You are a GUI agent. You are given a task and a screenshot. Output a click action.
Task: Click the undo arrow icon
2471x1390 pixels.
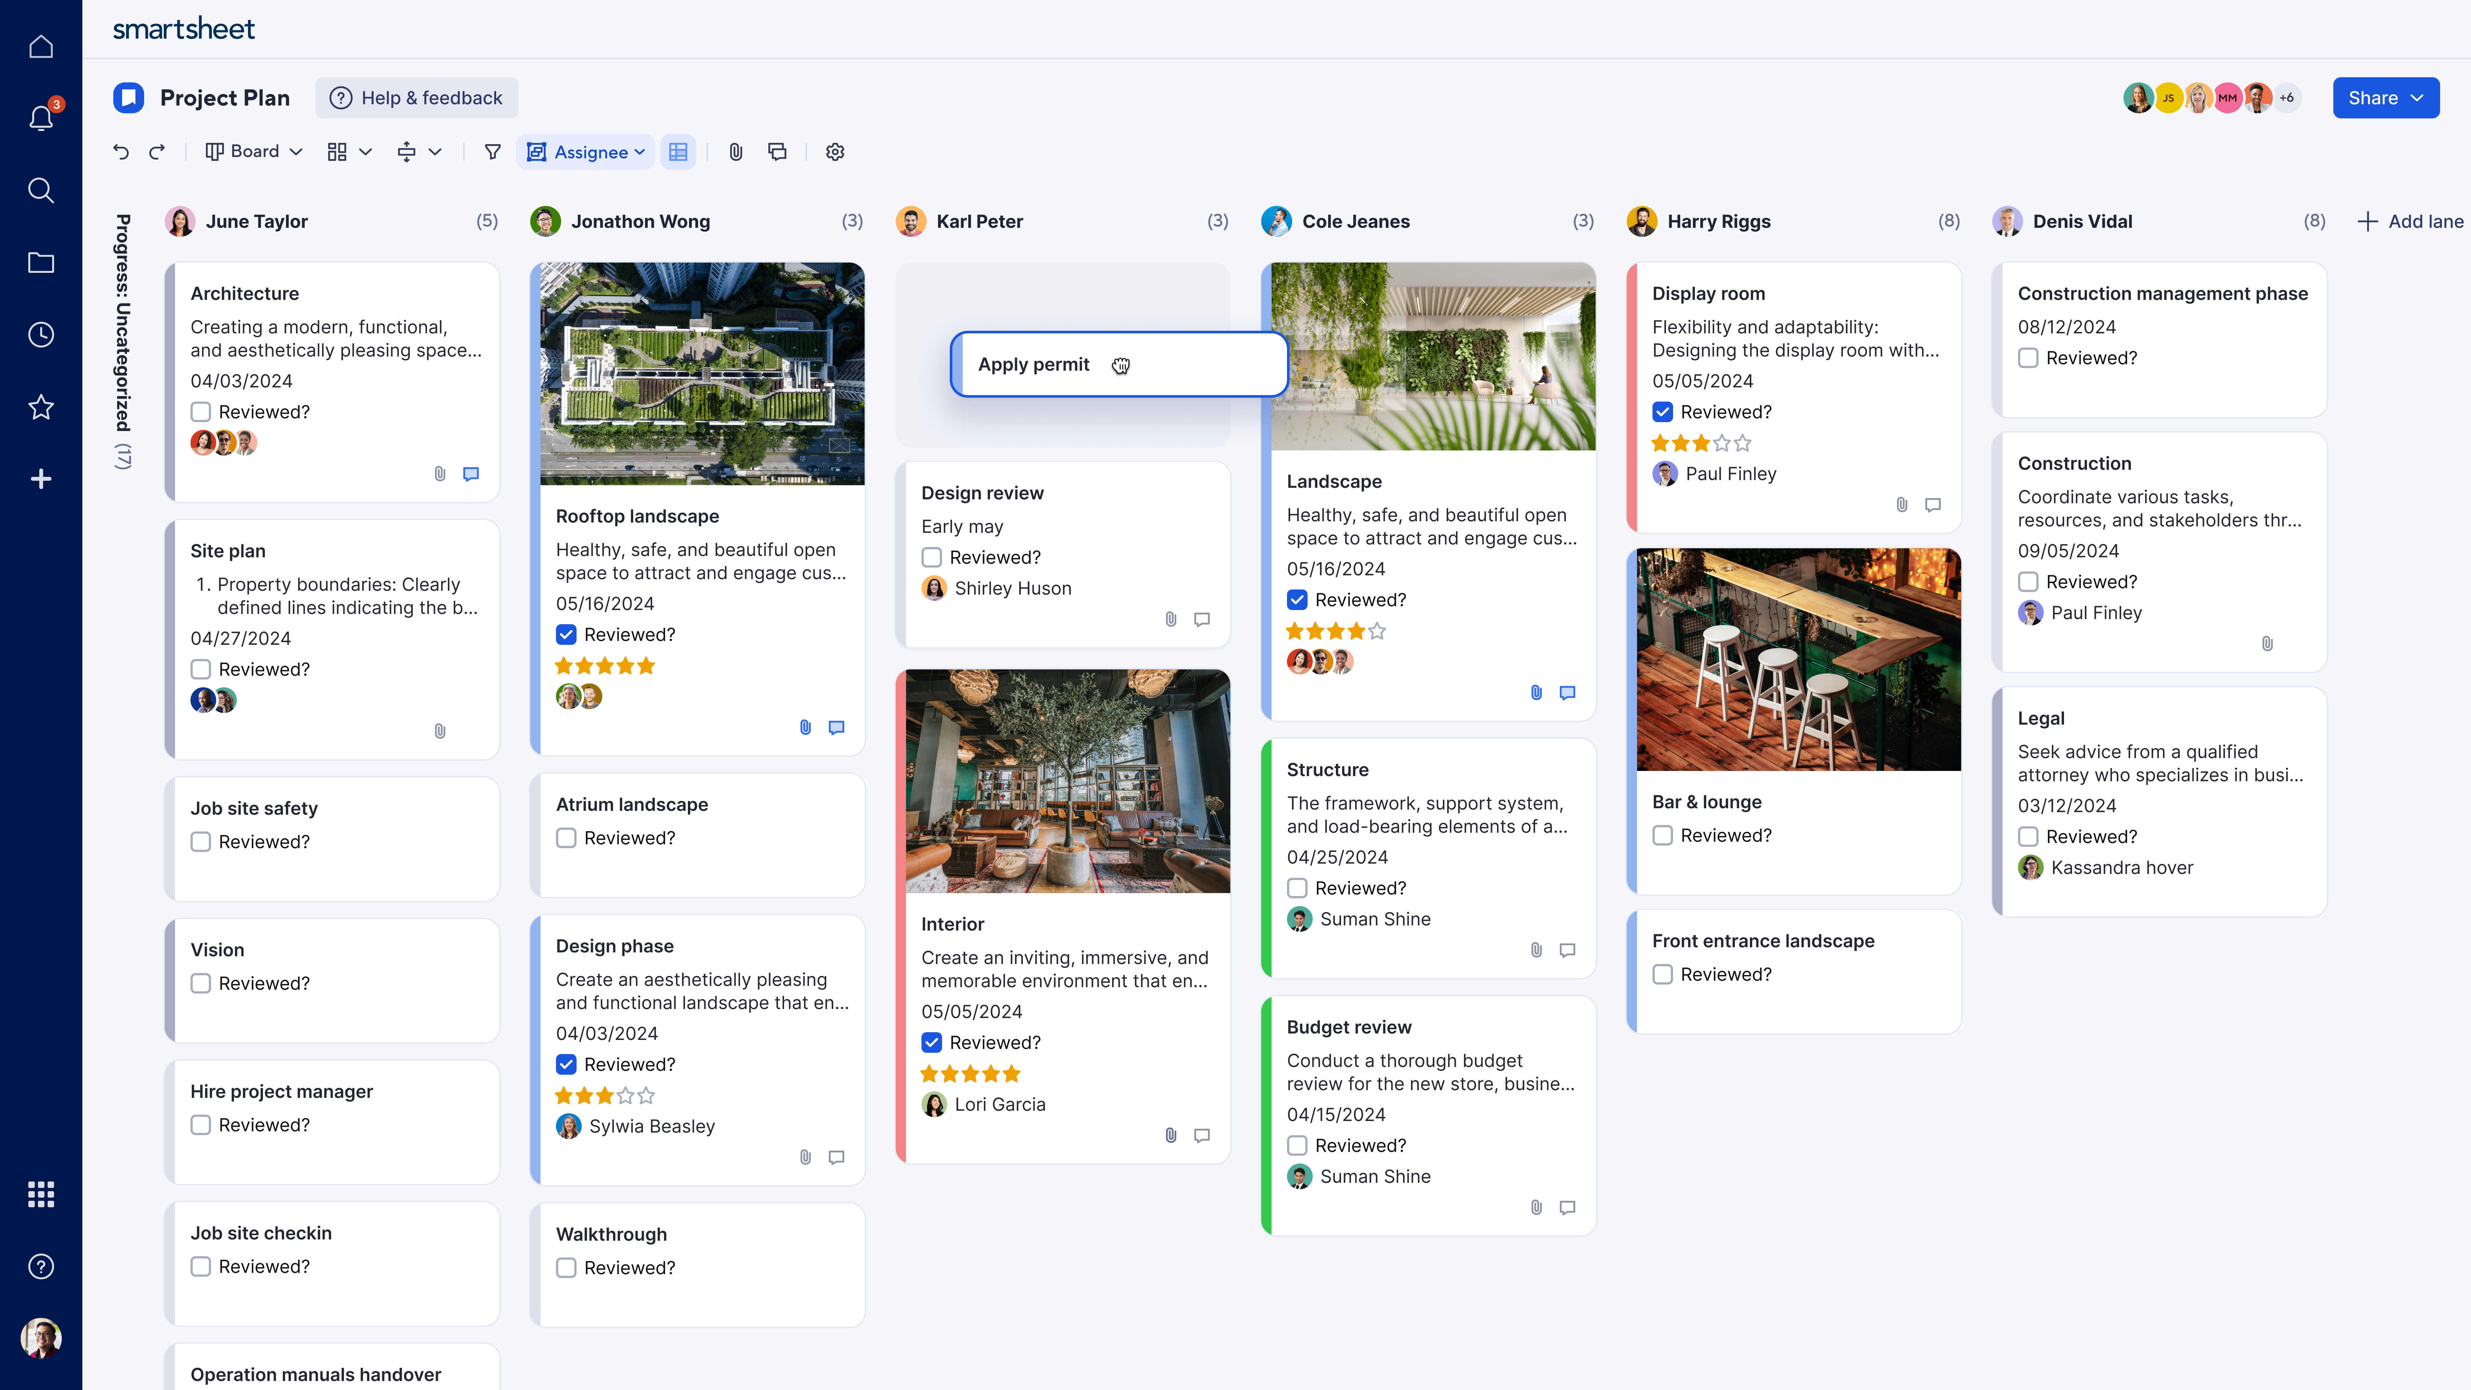click(121, 152)
